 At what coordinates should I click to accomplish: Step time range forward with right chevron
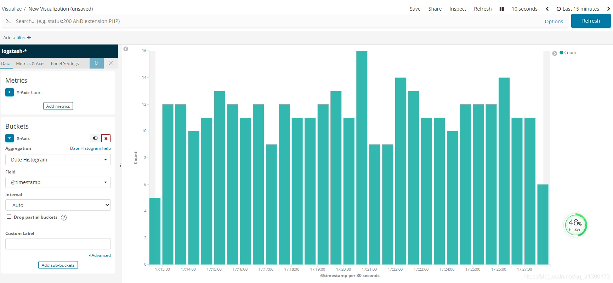click(608, 9)
